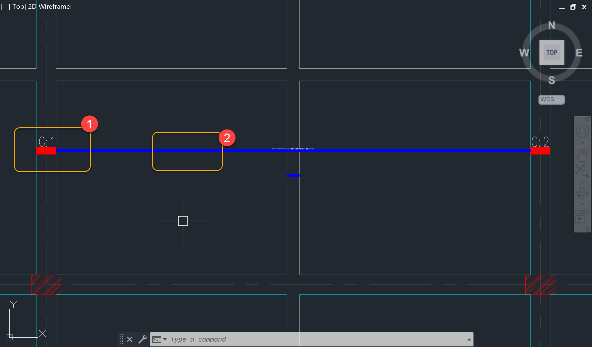Activate the Pan hand tool
592x347 pixels.
(582, 155)
